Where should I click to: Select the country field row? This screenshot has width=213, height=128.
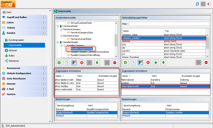[164, 51]
